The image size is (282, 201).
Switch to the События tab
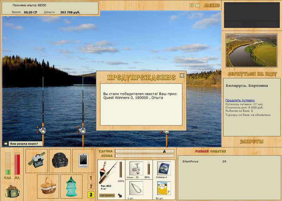[218, 151]
